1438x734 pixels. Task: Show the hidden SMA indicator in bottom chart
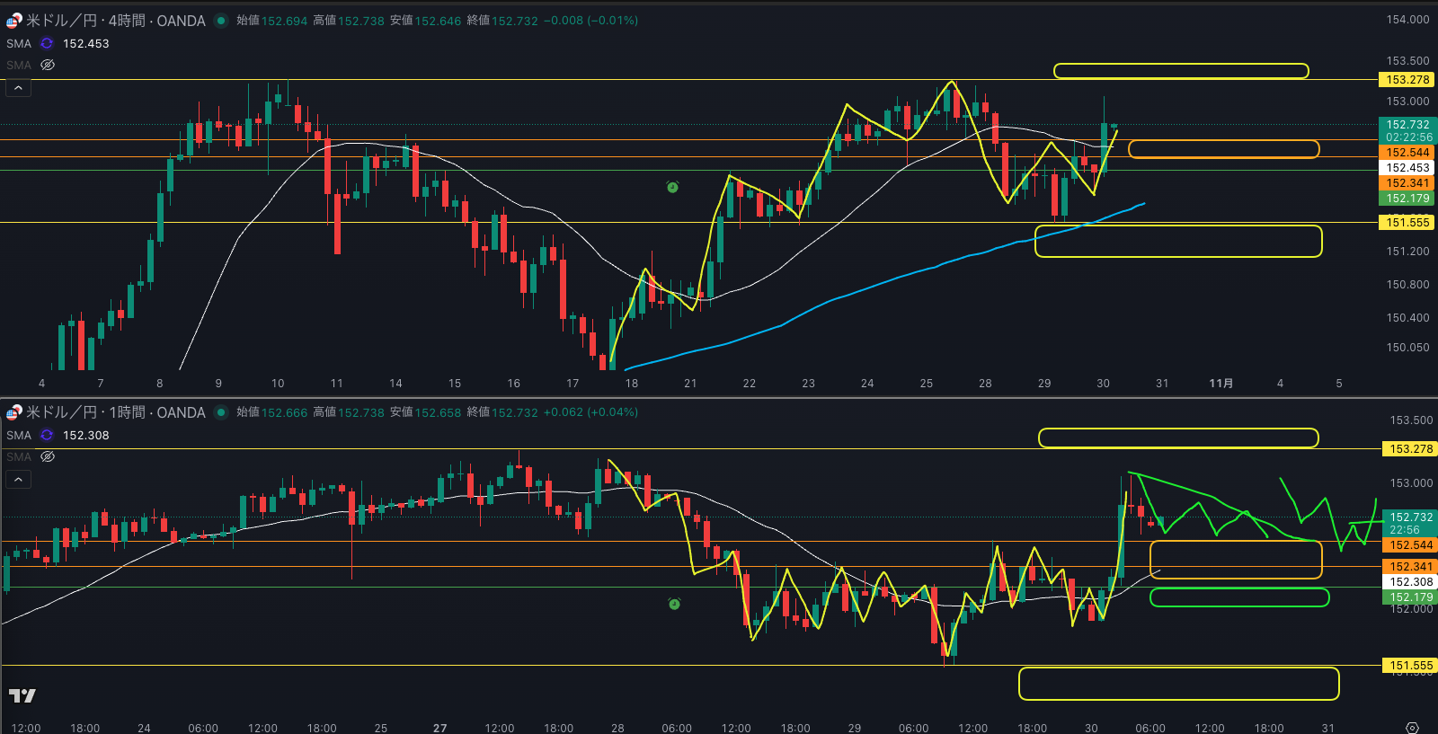tap(48, 456)
